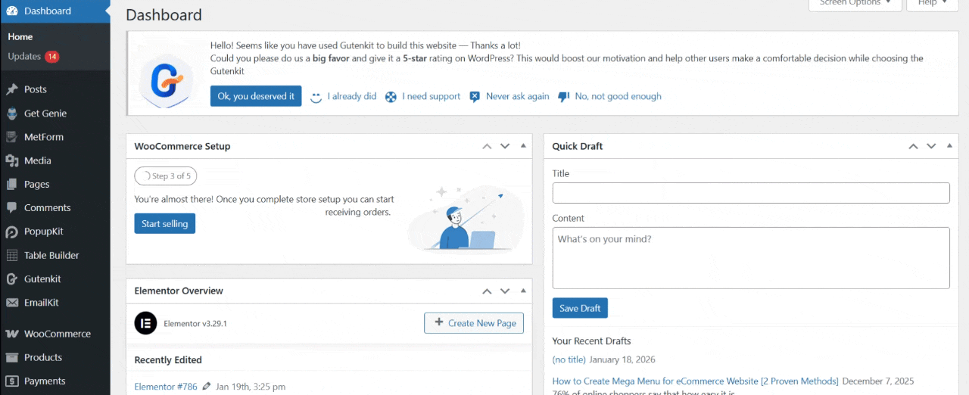
Task: Click the I need support link
Action: tap(432, 97)
